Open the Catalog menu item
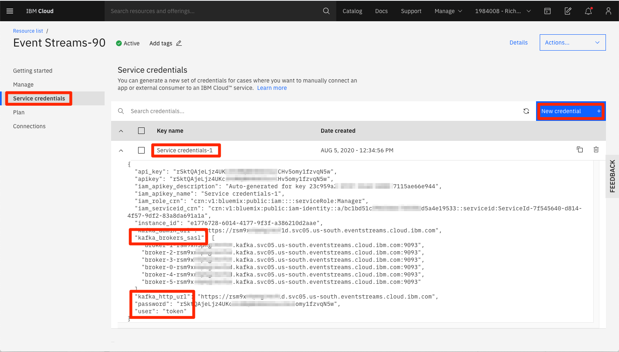619x352 pixels. (x=352, y=11)
